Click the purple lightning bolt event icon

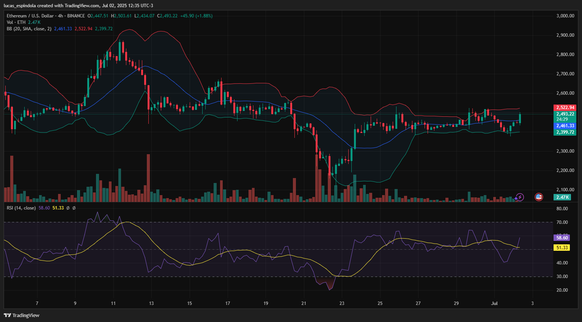tap(519, 197)
